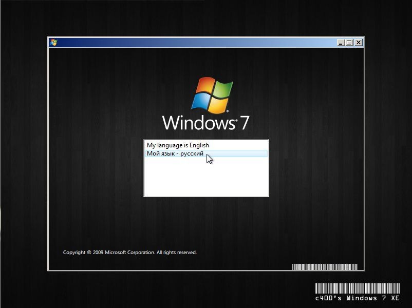Click the Windows flag icon in title bar
This screenshot has width=412, height=308.
tap(53, 42)
